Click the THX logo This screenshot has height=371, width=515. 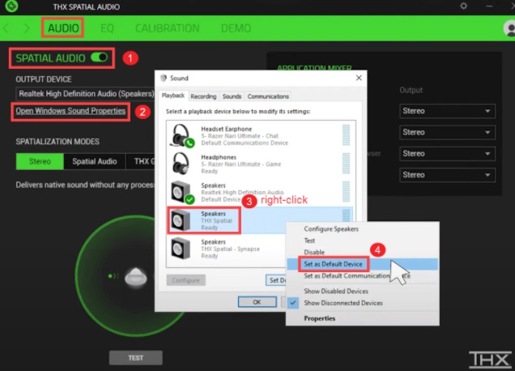pos(491,359)
